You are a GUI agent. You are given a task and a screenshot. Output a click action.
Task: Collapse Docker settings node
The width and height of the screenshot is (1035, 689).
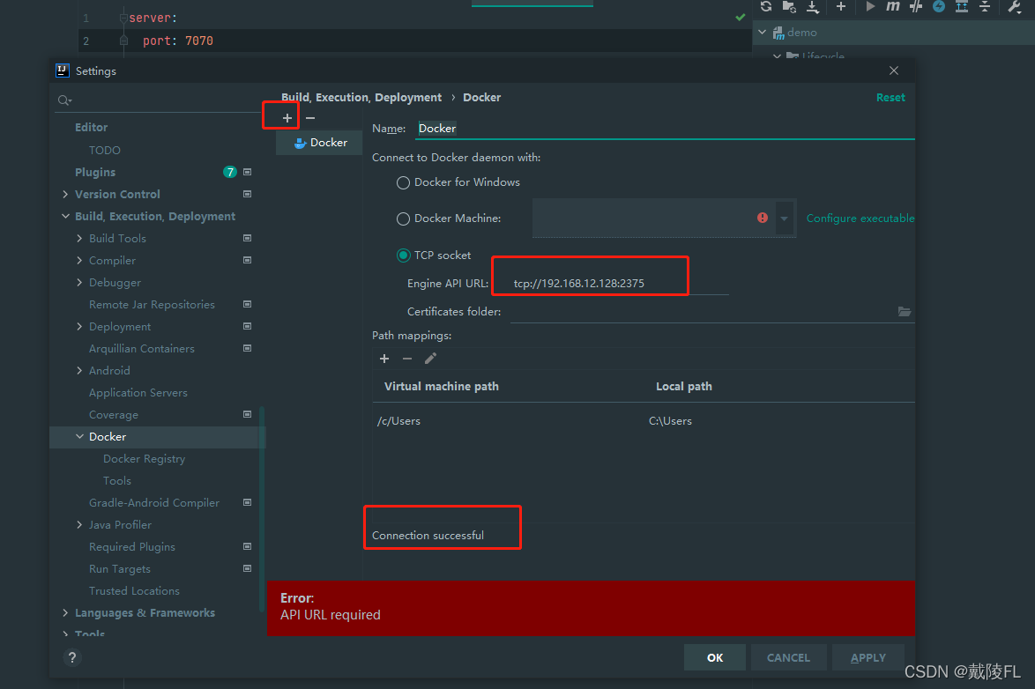coord(79,437)
